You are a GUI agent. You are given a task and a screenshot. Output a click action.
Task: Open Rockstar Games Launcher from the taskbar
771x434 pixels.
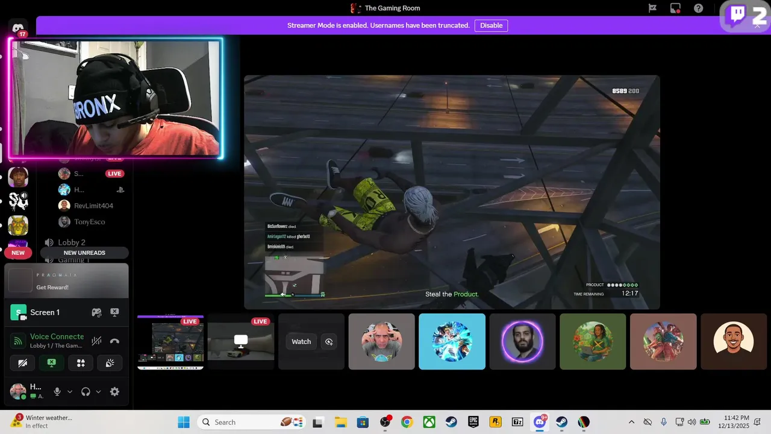coord(495,422)
